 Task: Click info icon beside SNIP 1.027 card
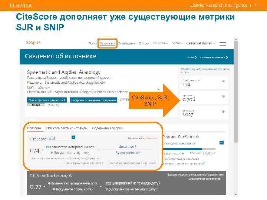[x=223, y=111]
